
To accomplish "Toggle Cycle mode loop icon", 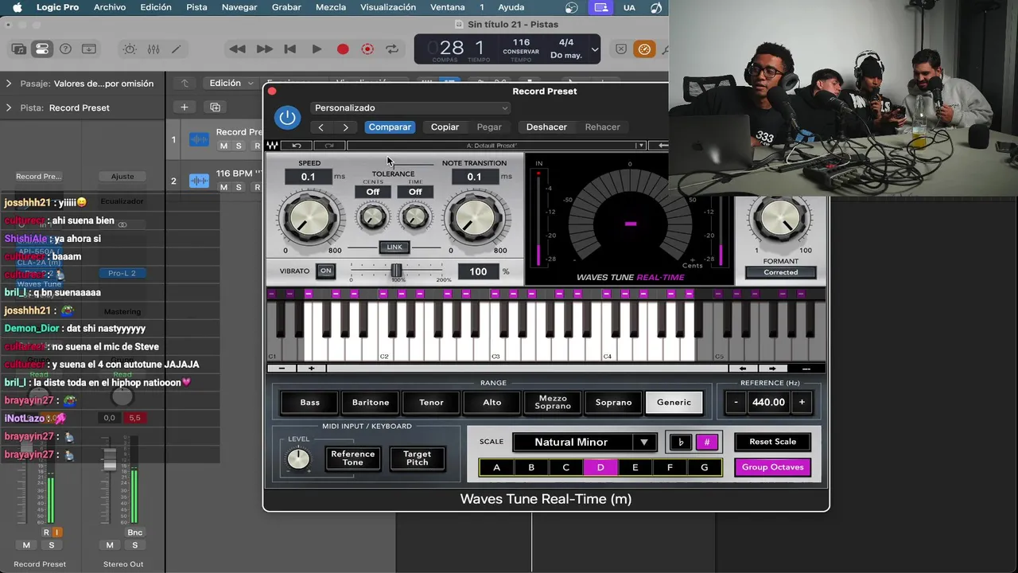I will 392,49.
